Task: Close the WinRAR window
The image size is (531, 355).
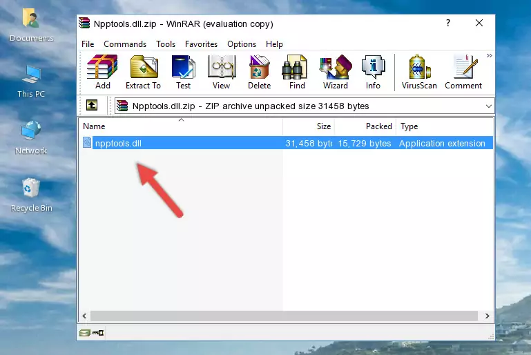Action: coord(479,23)
